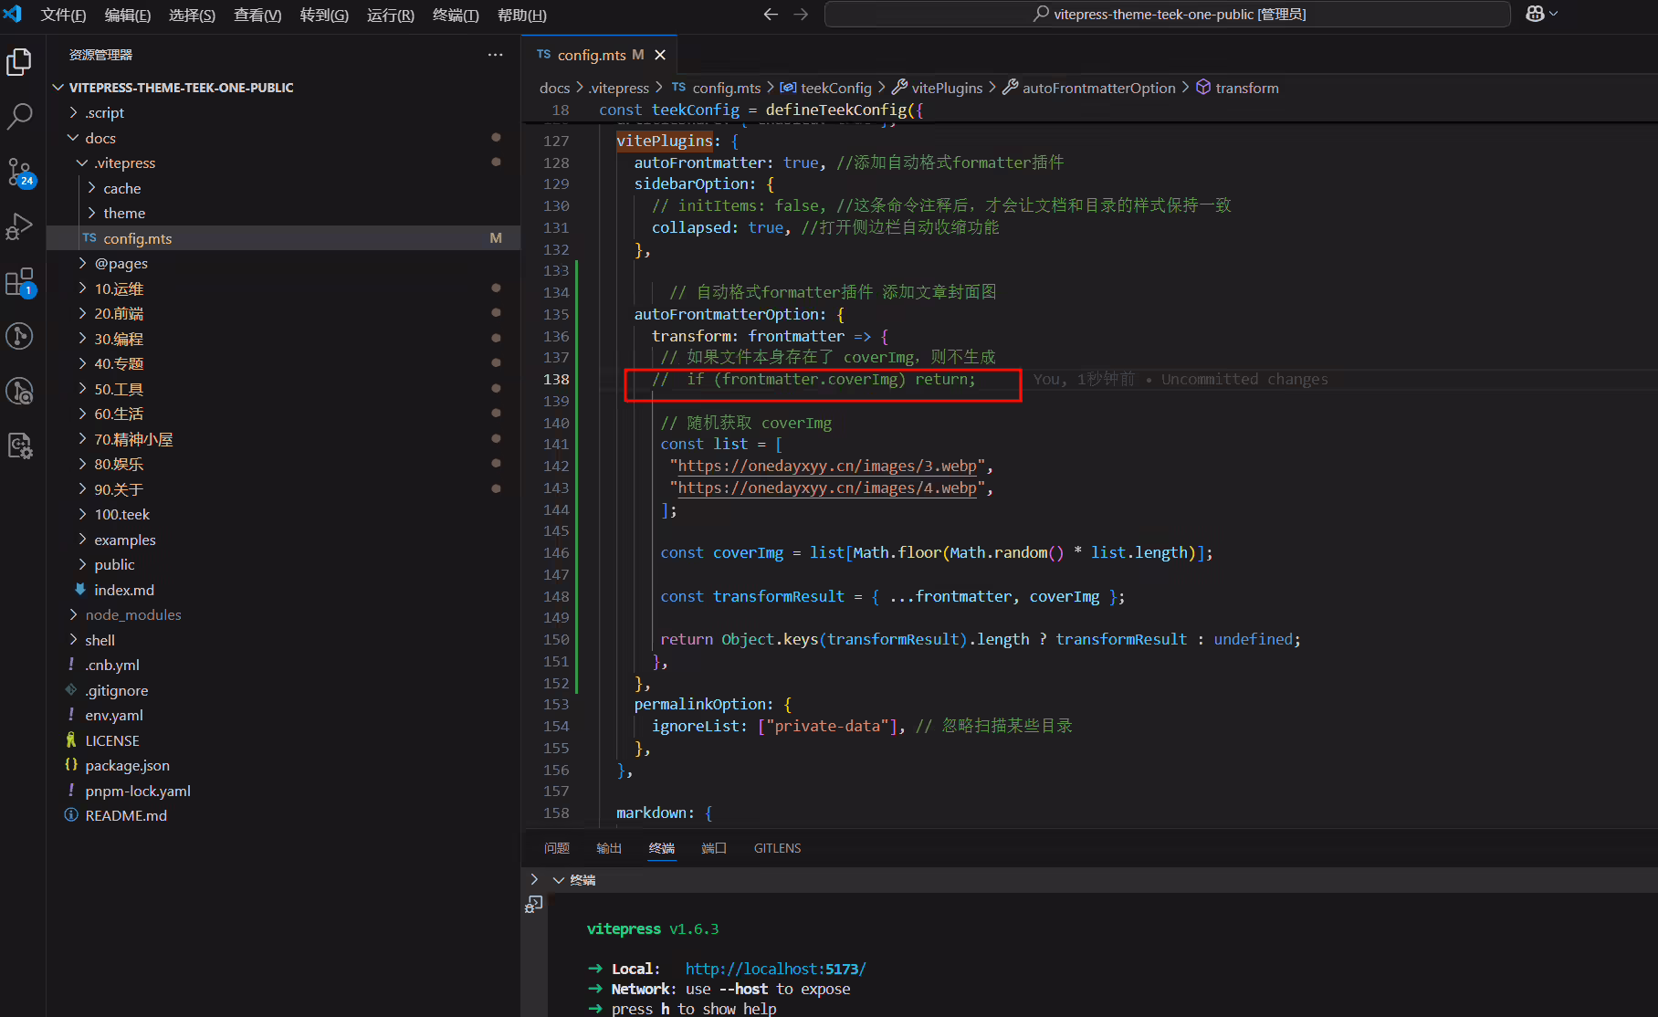Viewport: 1658px width, 1017px height.
Task: Place cursor on line number 138
Action: tap(556, 379)
